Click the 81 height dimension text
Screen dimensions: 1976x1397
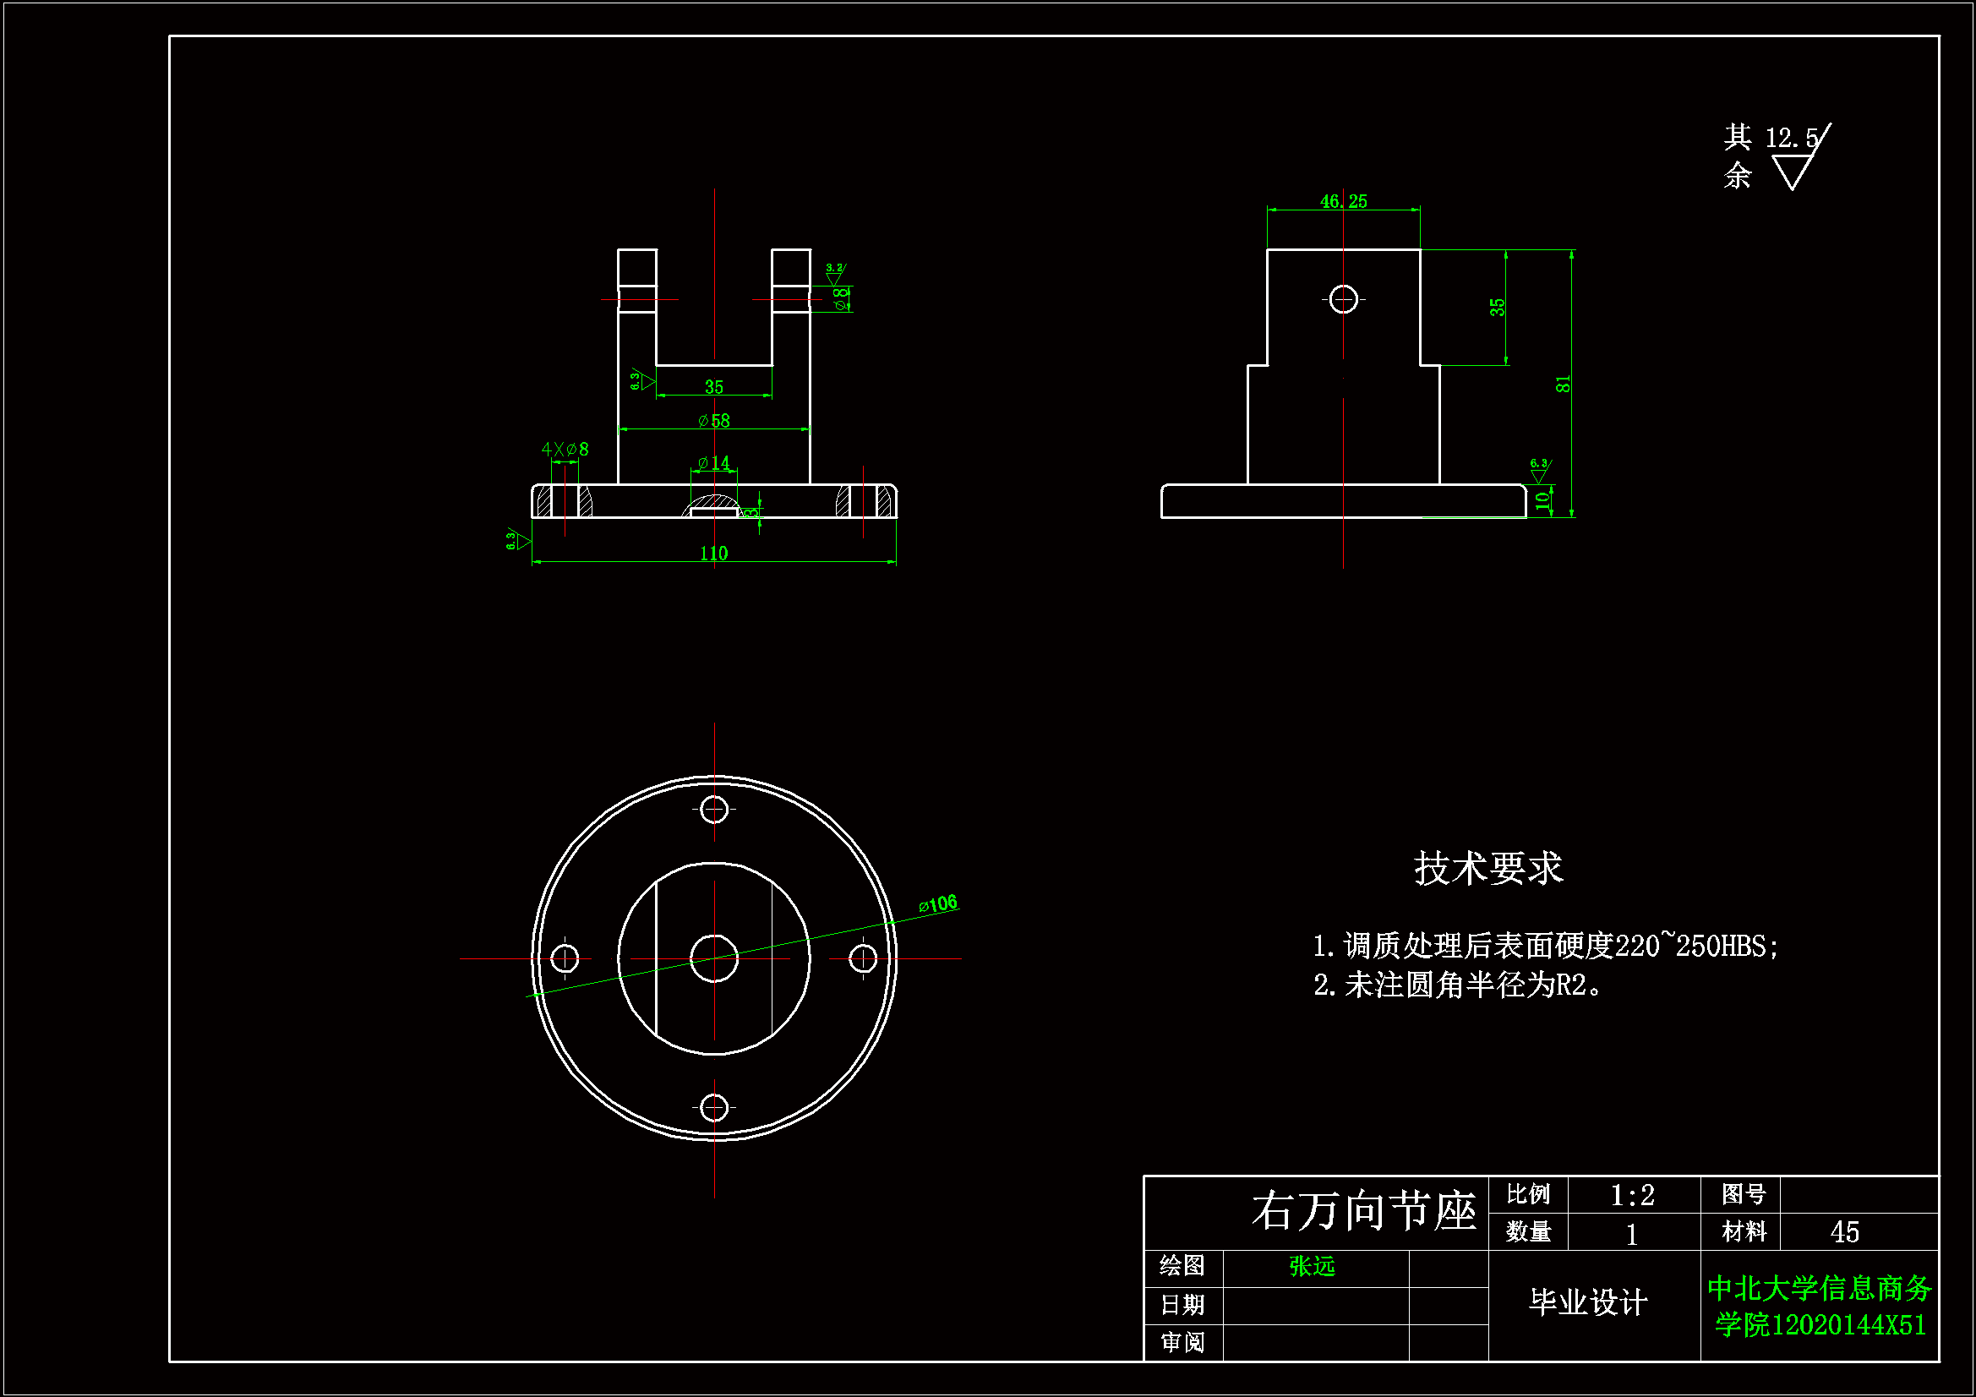click(1563, 384)
